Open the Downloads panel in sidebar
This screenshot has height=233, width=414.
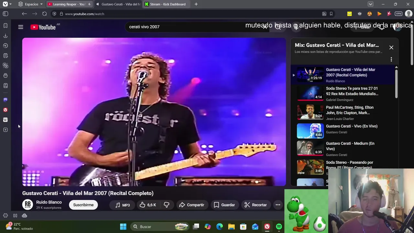pos(5,36)
